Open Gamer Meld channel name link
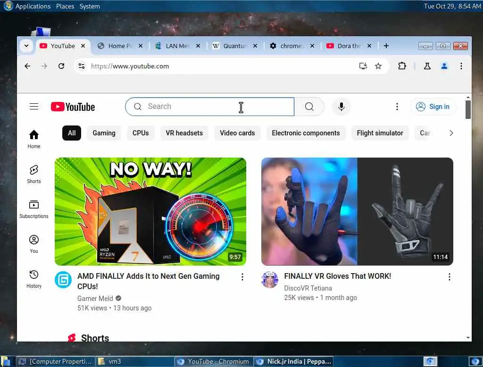The image size is (483, 367). point(95,299)
